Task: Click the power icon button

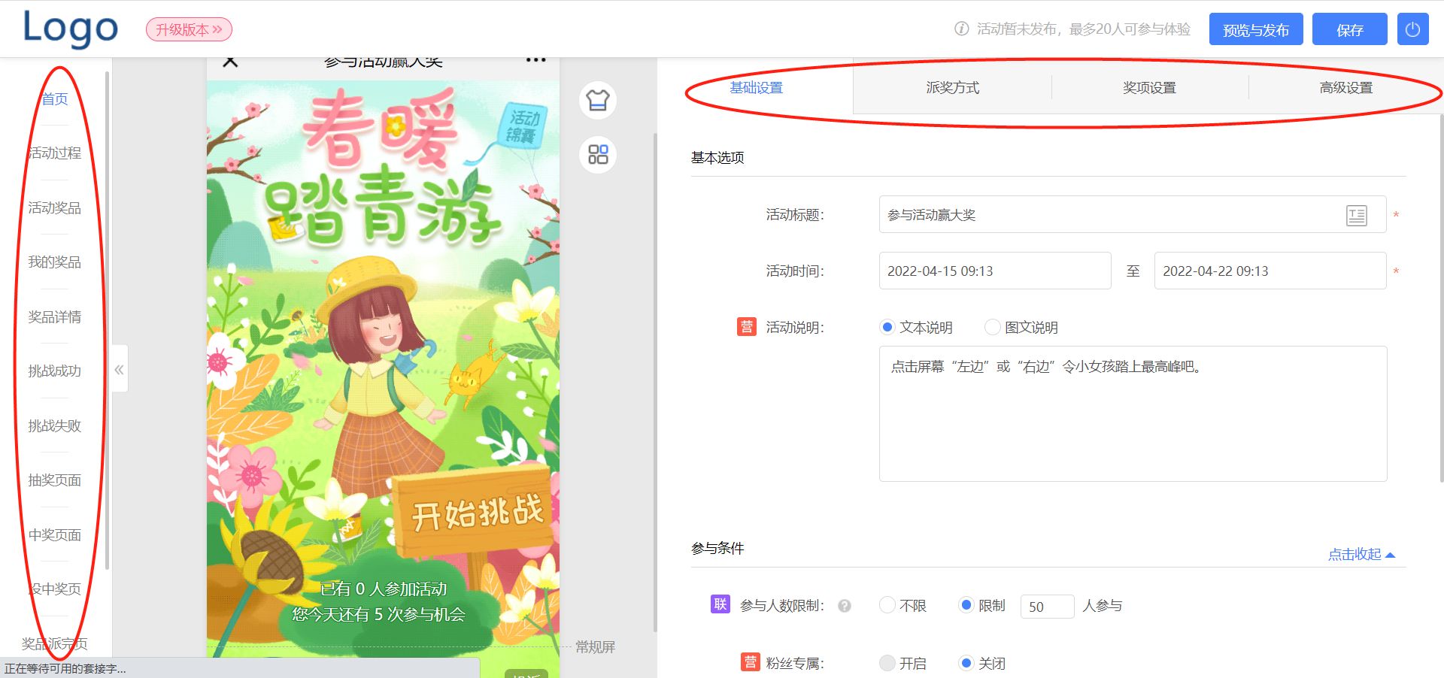Action: (x=1412, y=29)
